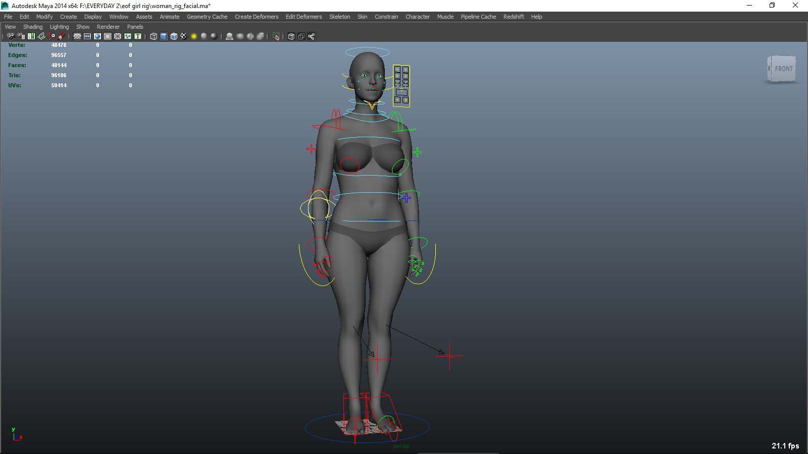Expand the Show panel menu

point(83,27)
